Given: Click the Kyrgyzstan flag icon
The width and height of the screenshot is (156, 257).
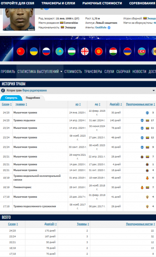Looking at the screenshot, I should [x=99, y=51].
